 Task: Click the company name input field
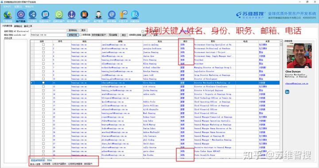(49, 31)
